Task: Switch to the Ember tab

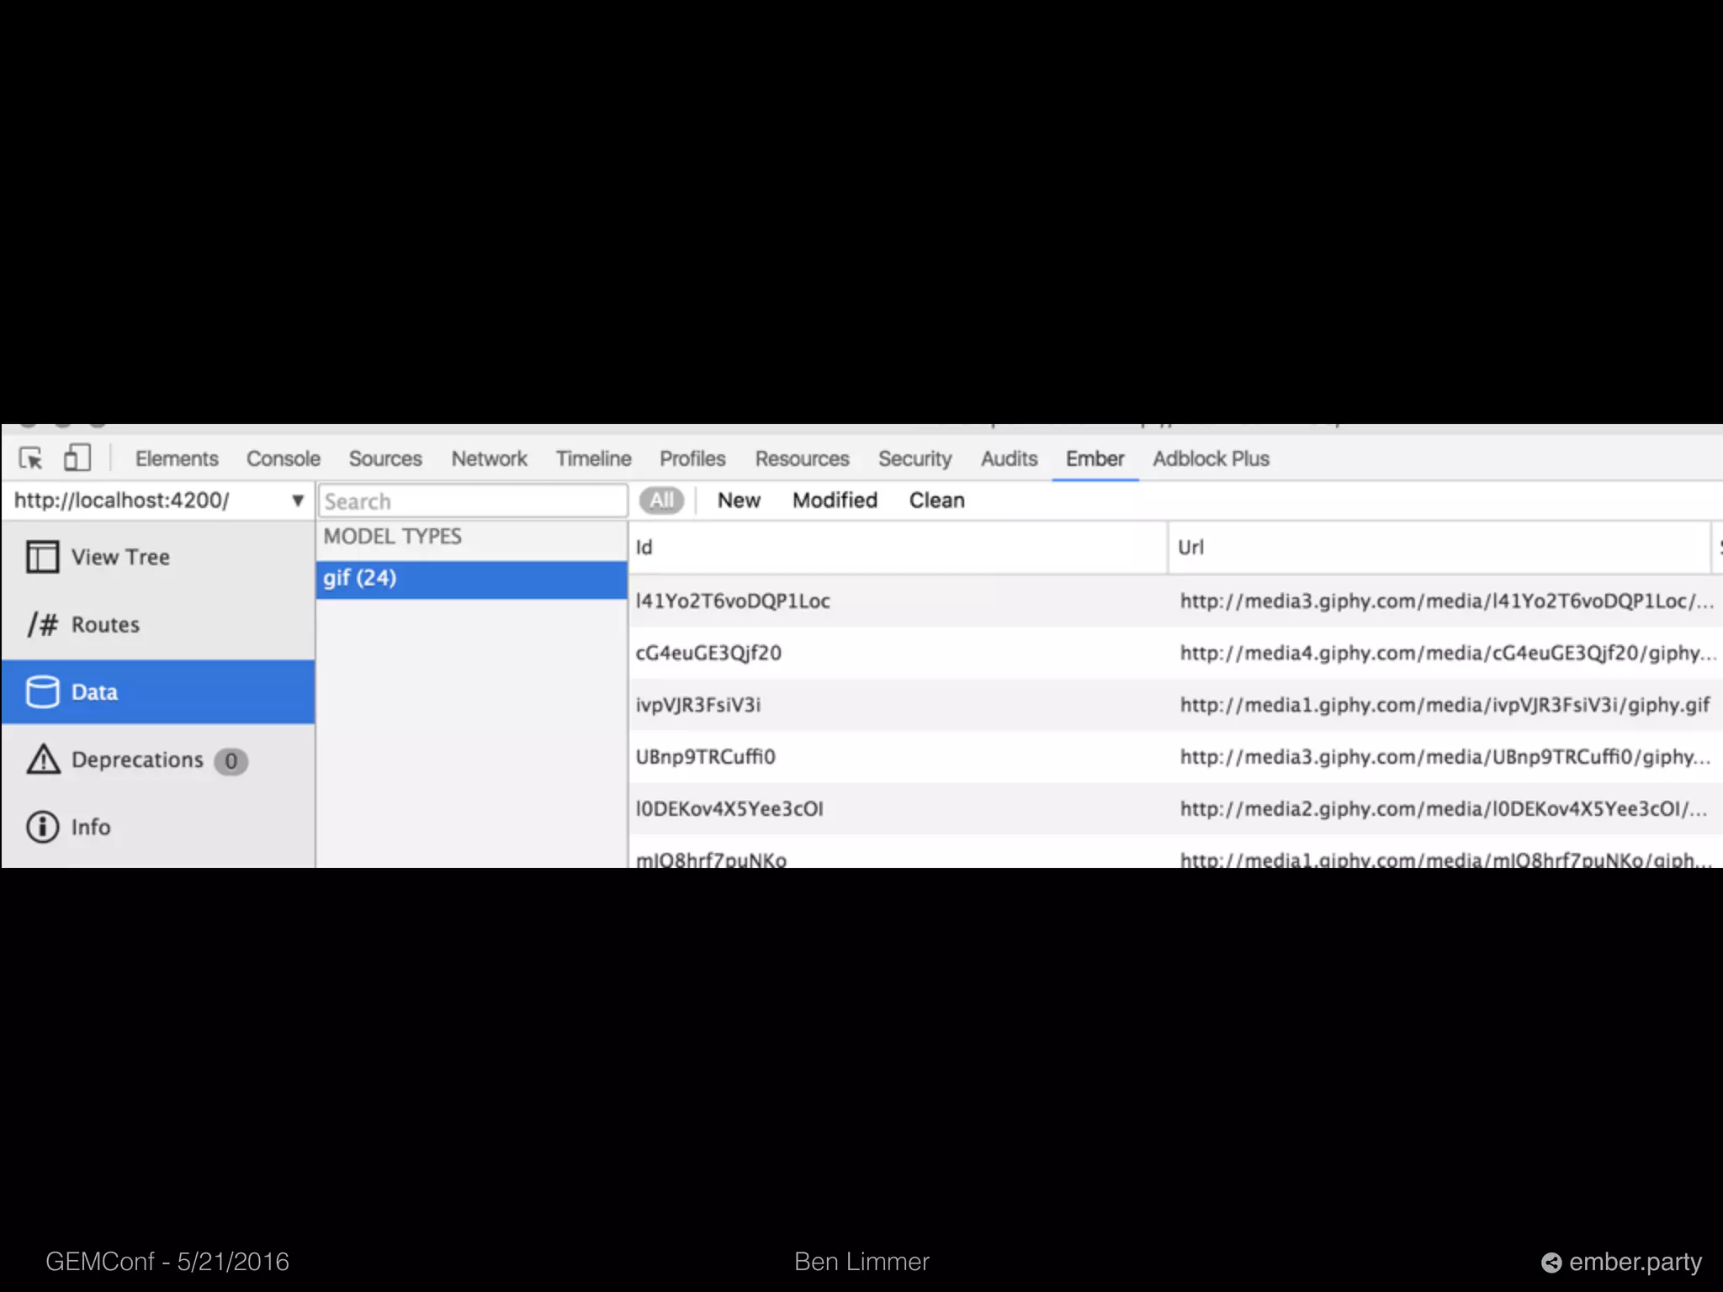Action: pyautogui.click(x=1095, y=458)
